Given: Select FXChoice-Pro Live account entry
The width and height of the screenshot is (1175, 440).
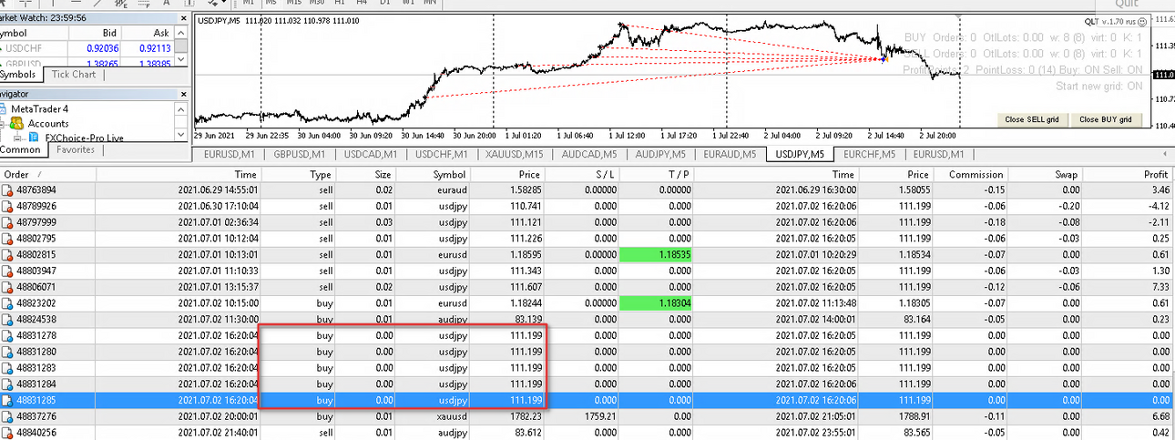Looking at the screenshot, I should 84,138.
